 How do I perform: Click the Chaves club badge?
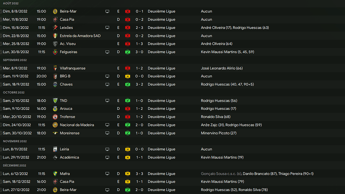pyautogui.click(x=55, y=84)
